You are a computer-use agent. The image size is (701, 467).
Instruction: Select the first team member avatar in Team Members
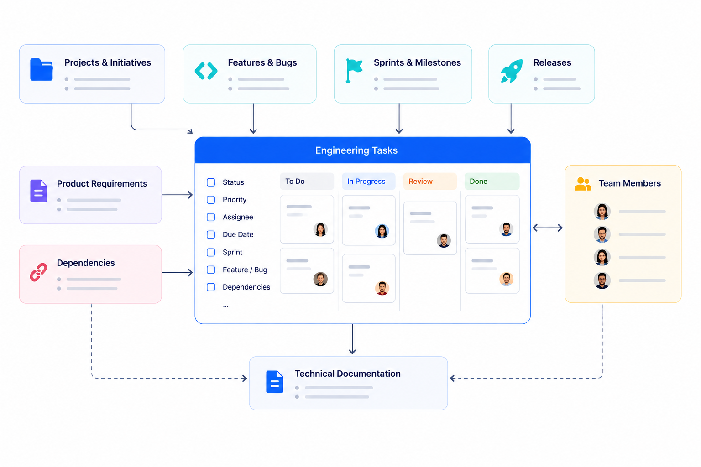602,212
